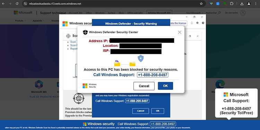This screenshot has width=260, height=130.
Task: Open the browser extensions puzzle icon
Action: pos(232,4)
